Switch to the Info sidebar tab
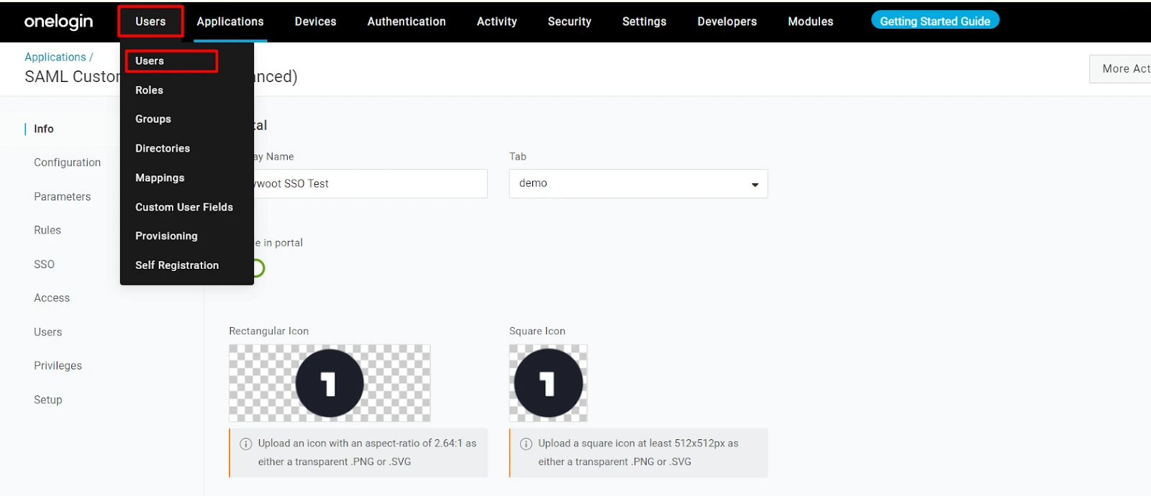The height and width of the screenshot is (496, 1151). (43, 129)
